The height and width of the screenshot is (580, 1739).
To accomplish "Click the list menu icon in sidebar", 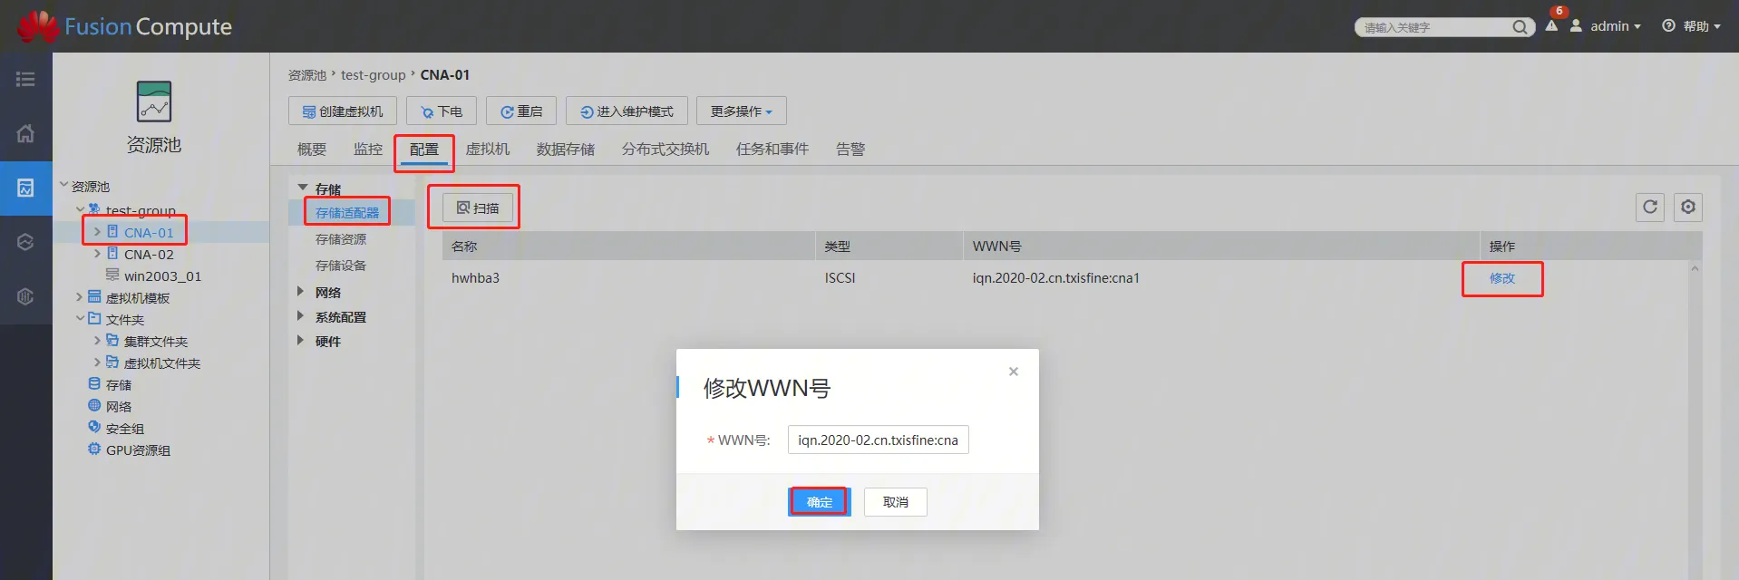I will point(25,80).
